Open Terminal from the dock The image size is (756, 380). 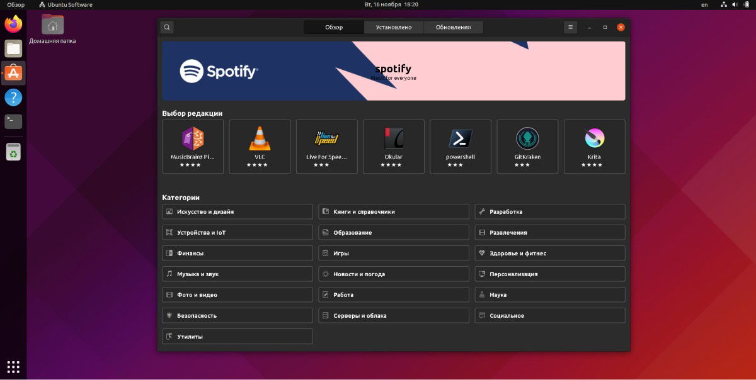(x=13, y=121)
